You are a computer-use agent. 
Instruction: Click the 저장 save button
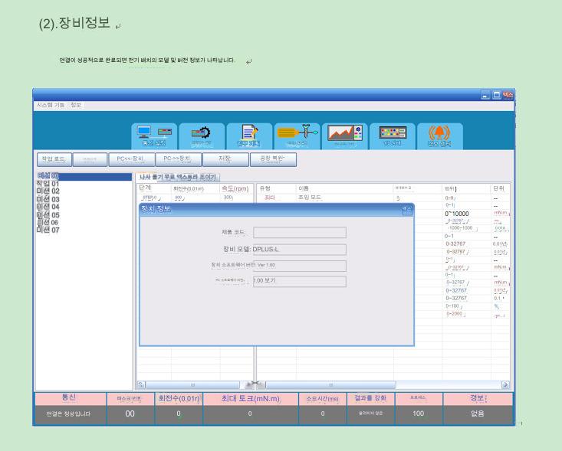coord(225,159)
